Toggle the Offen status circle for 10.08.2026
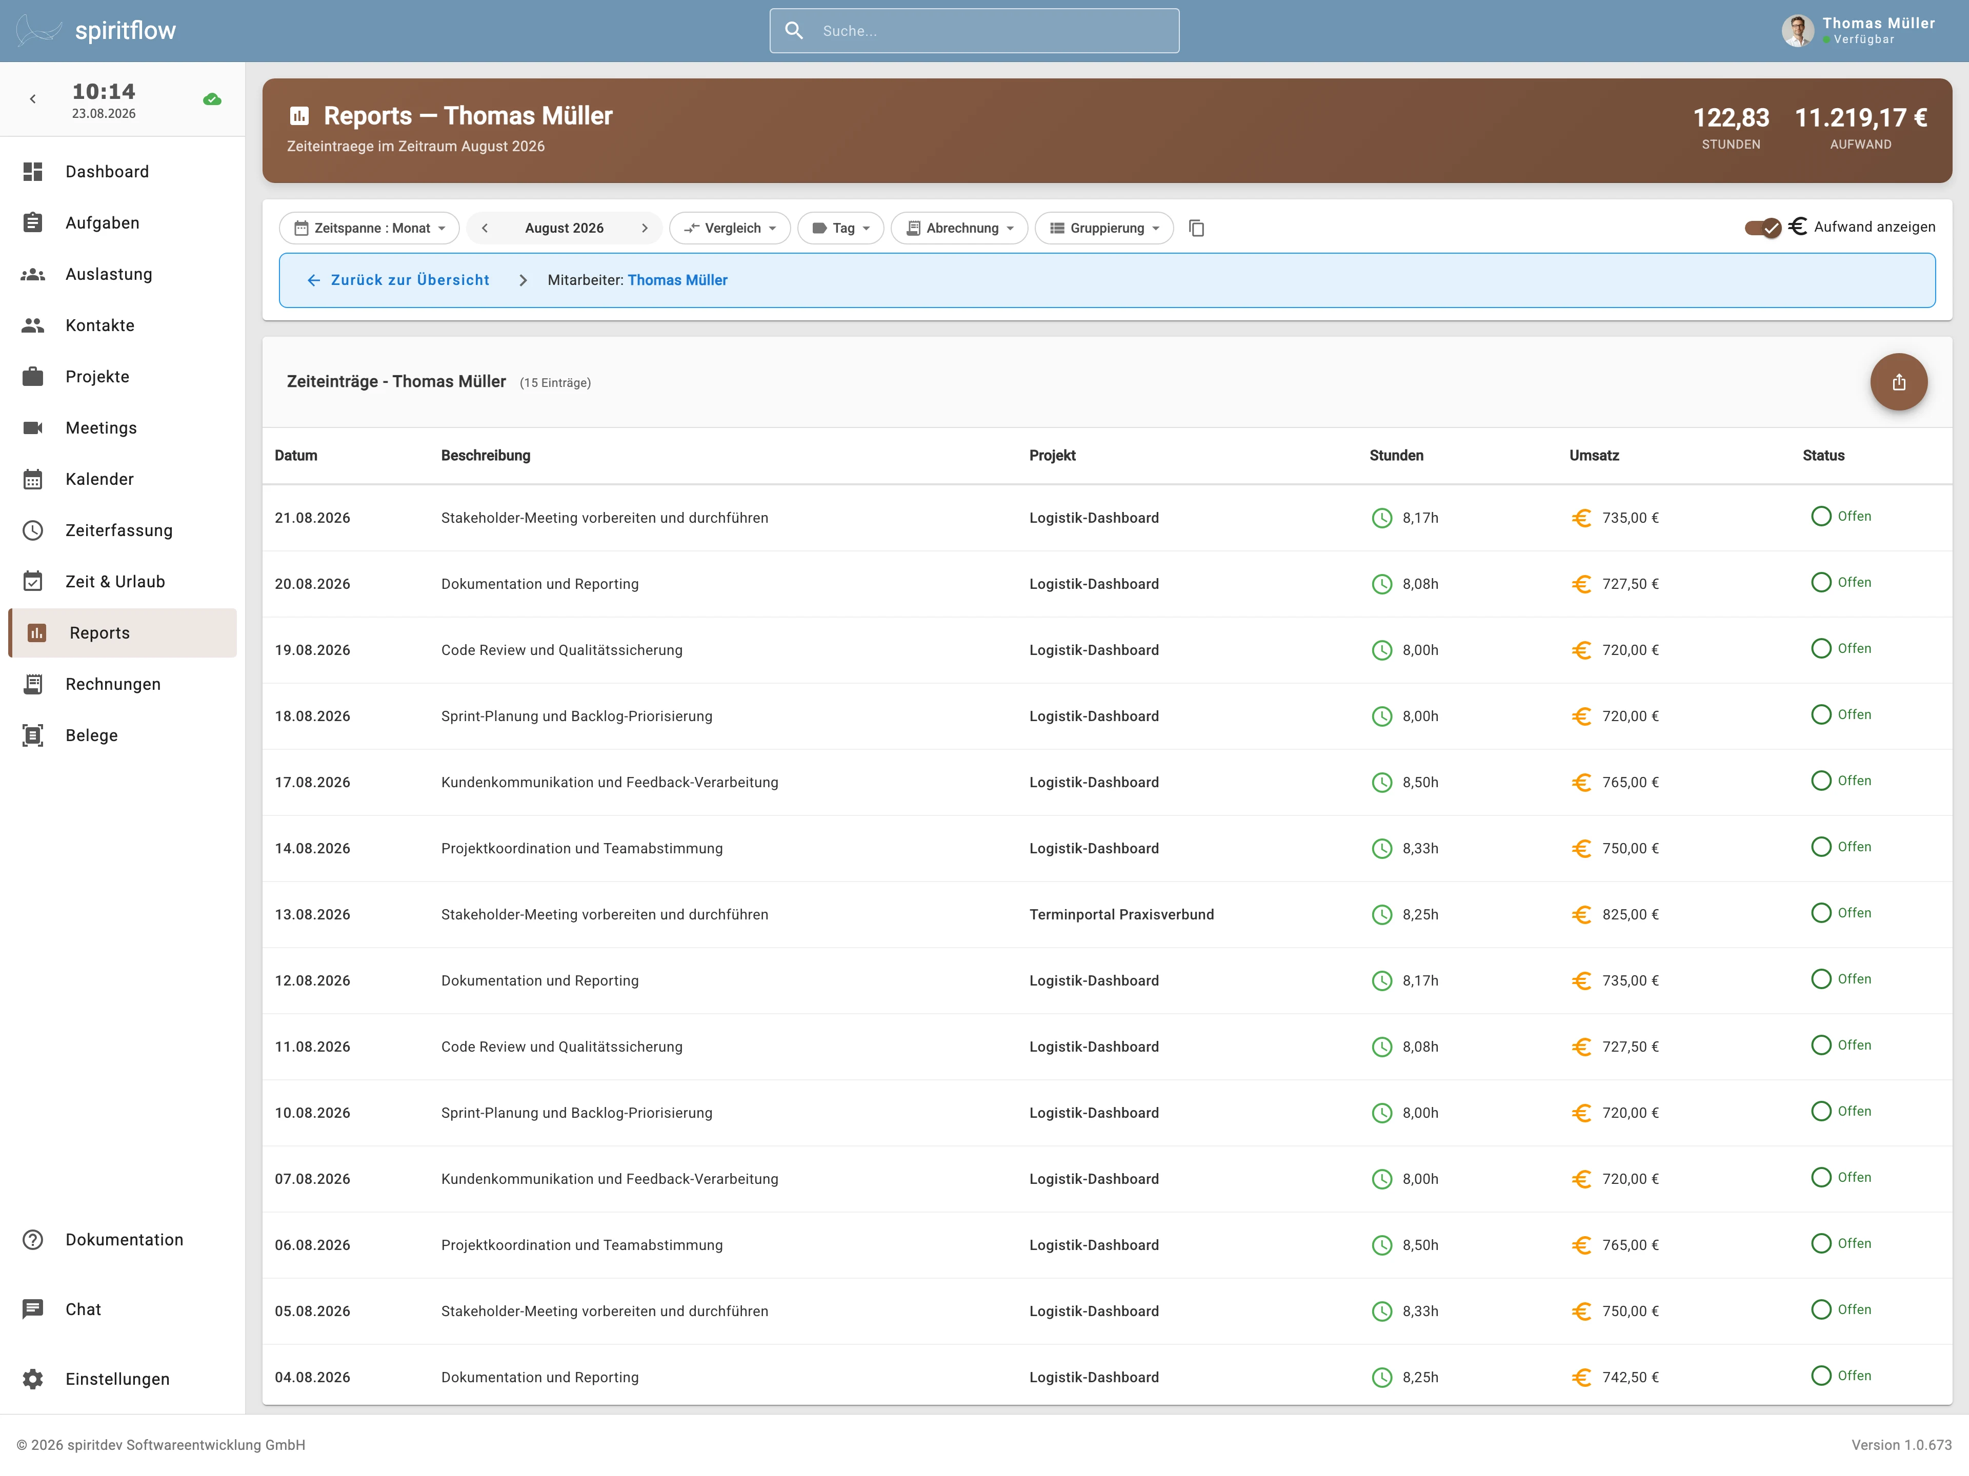 pyautogui.click(x=1821, y=1111)
